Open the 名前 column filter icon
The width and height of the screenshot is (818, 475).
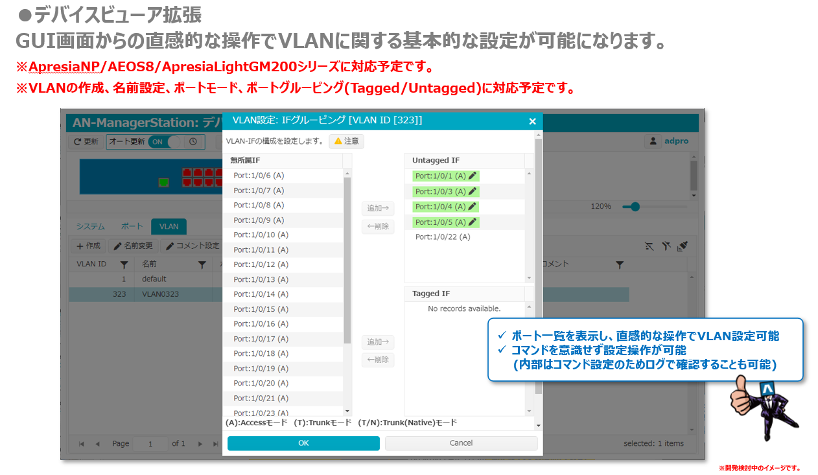202,264
